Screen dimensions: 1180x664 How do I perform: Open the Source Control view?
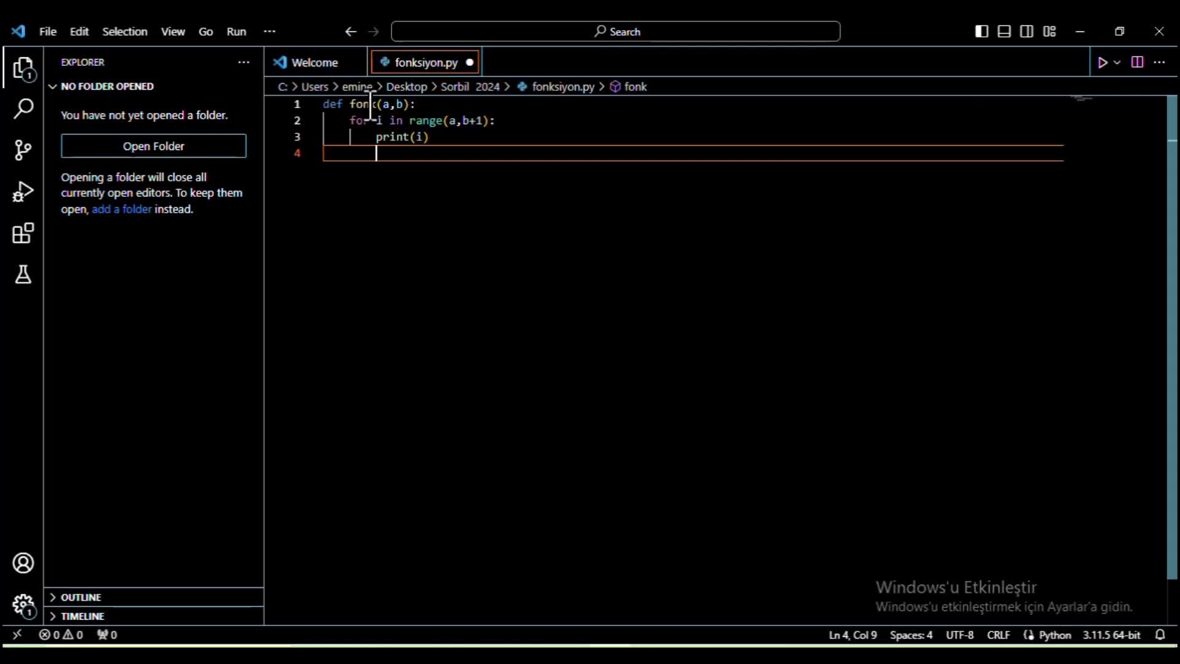(x=23, y=150)
